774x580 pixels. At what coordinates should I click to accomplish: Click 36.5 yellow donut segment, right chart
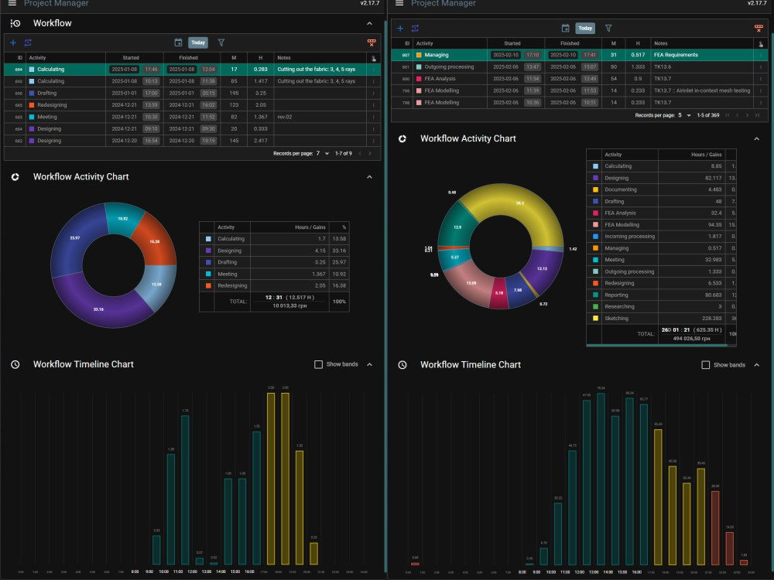pyautogui.click(x=520, y=203)
